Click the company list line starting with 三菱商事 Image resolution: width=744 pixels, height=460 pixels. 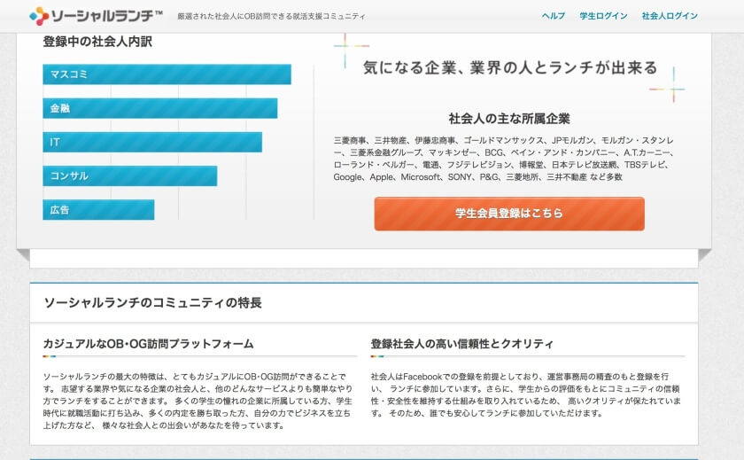coord(503,141)
